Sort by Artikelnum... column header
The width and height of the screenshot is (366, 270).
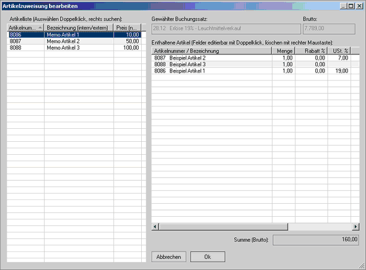coord(25,27)
